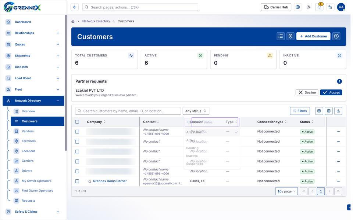Open the column settings icon
The height and width of the screenshot is (220, 353).
click(x=329, y=111)
